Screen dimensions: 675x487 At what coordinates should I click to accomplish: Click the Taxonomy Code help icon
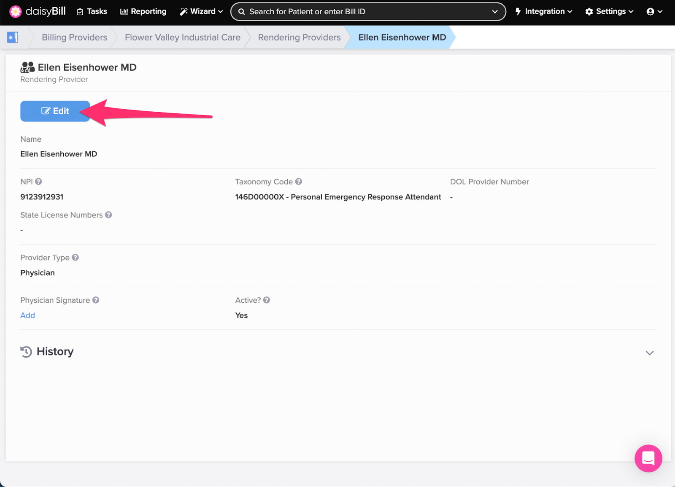[299, 182]
